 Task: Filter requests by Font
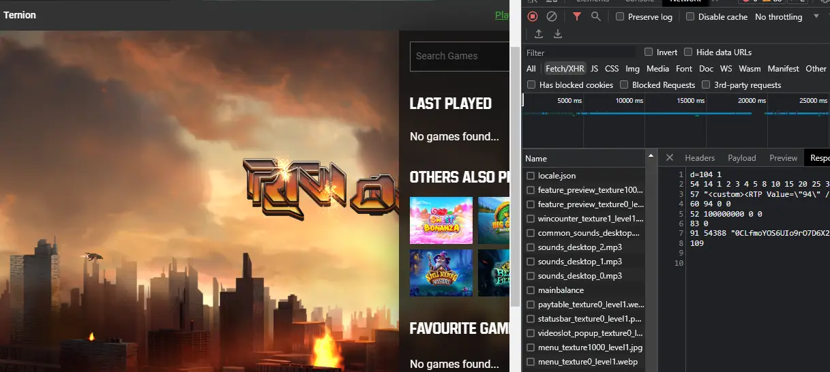[x=684, y=69]
